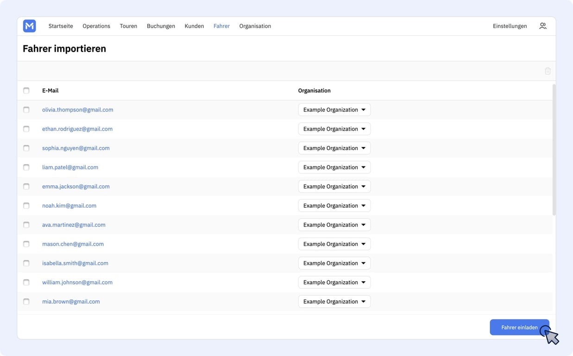Open the sophia.nguyen@gmail.com link
This screenshot has height=356, width=573.
76,148
